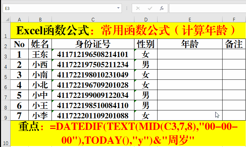Select row 3 header
This screenshot has width=246, height=147.
6,54
